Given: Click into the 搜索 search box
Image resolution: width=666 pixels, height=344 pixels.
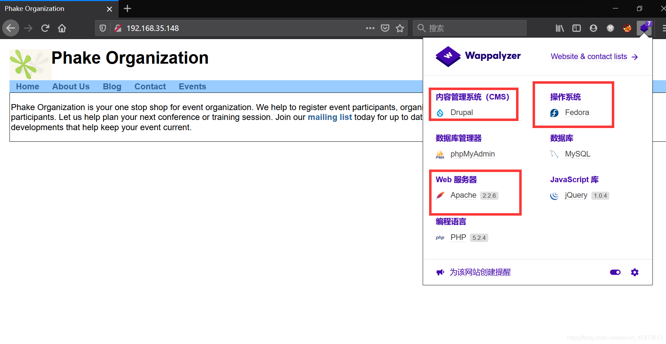Looking at the screenshot, I should coord(470,28).
